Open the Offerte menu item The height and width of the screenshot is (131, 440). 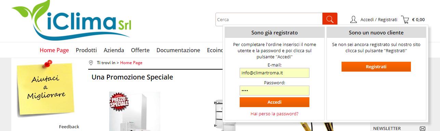(x=140, y=50)
